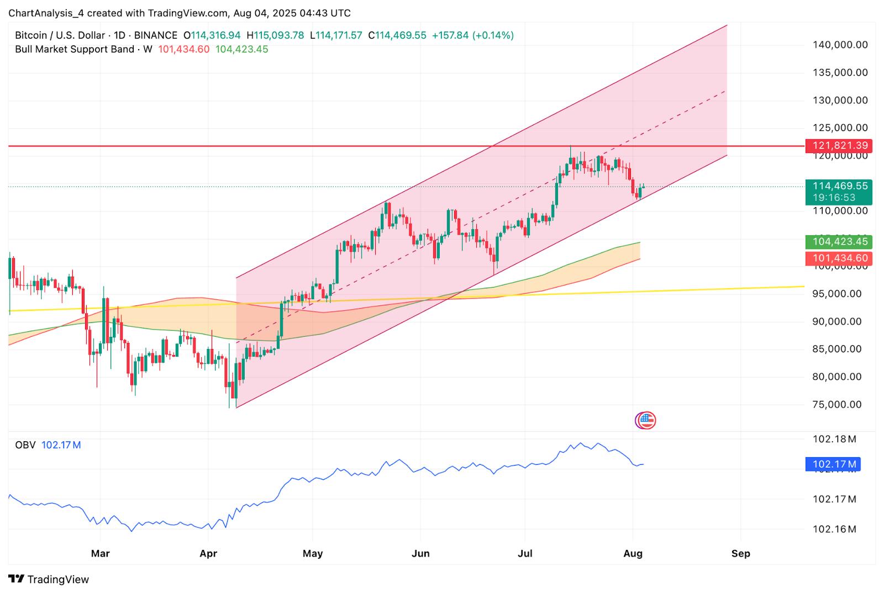Click the red 101,434.60 value in legend
Image resolution: width=884 pixels, height=593 pixels.
(x=184, y=49)
